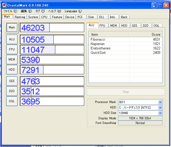Select the QuickSort row

126,53
